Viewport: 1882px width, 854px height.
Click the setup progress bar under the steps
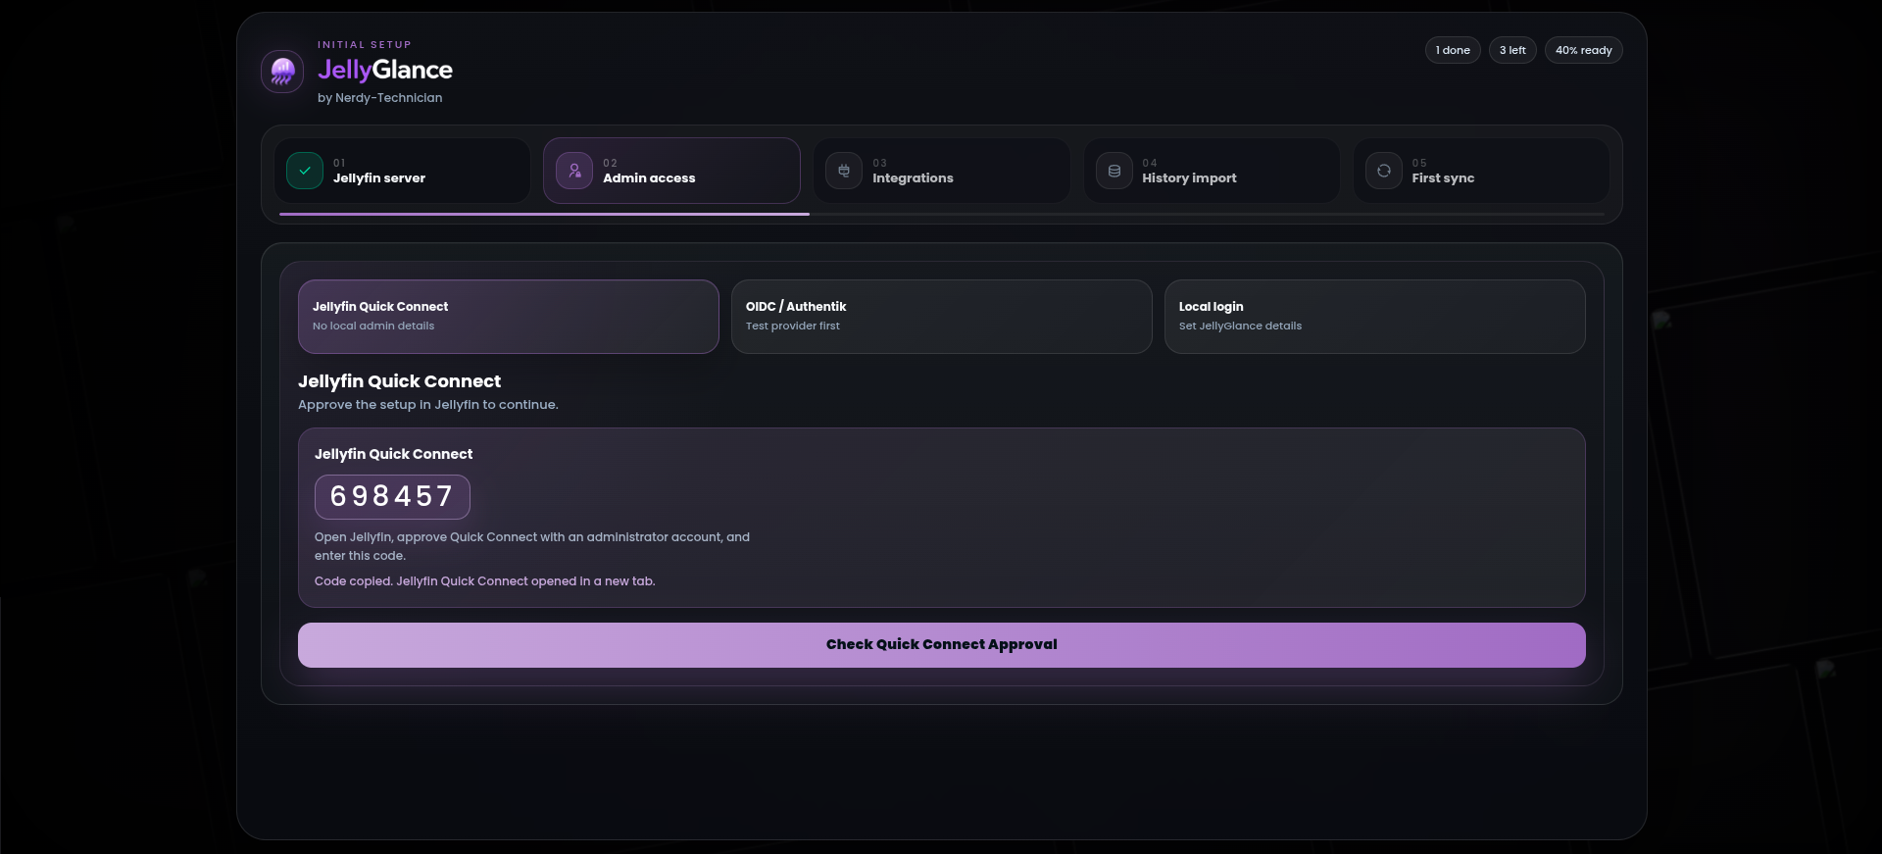[x=942, y=214]
